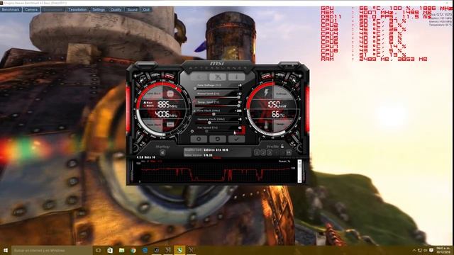Open the Tessellation menu in Heaven
454x255 pixels.
(77, 9)
